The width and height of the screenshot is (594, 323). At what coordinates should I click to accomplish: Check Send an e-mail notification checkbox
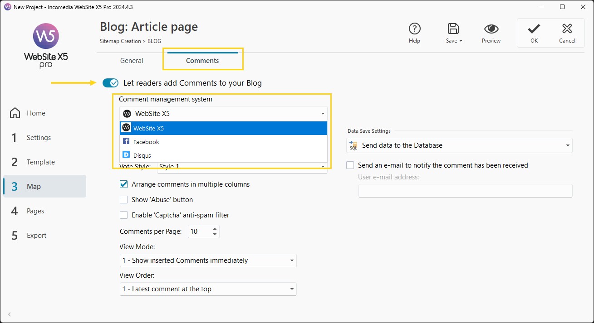350,165
